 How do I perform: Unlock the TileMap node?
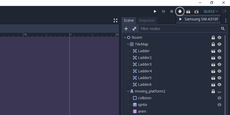click(x=213, y=44)
